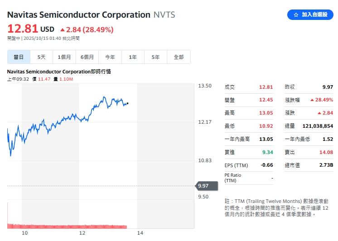Image resolution: width=338 pixels, height=241 pixels.
Task: Open the 1年 chart range
Action: click(133, 57)
